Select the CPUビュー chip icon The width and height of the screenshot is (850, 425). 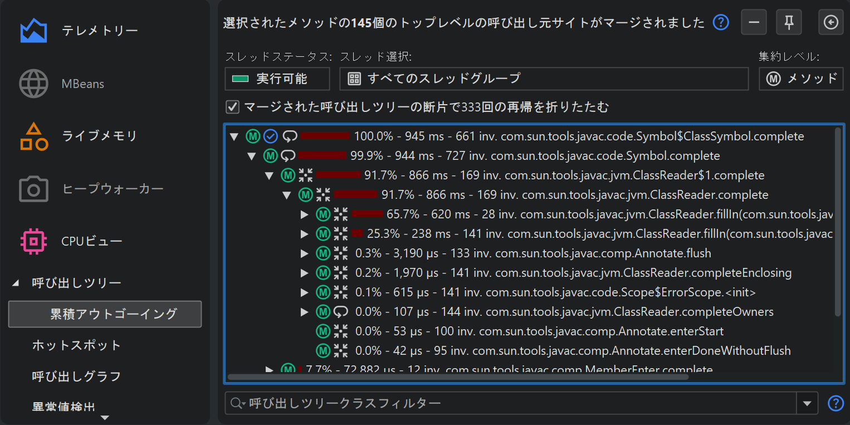33,241
